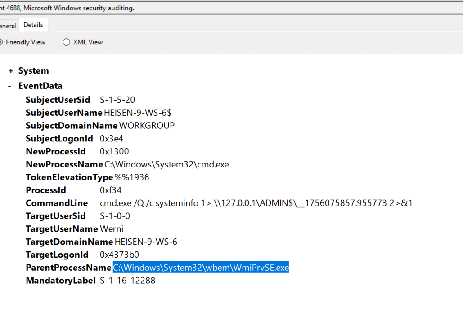Image resolution: width=463 pixels, height=325 pixels.
Task: Click the TokenElevationType value %%1936
Action: [132, 177]
